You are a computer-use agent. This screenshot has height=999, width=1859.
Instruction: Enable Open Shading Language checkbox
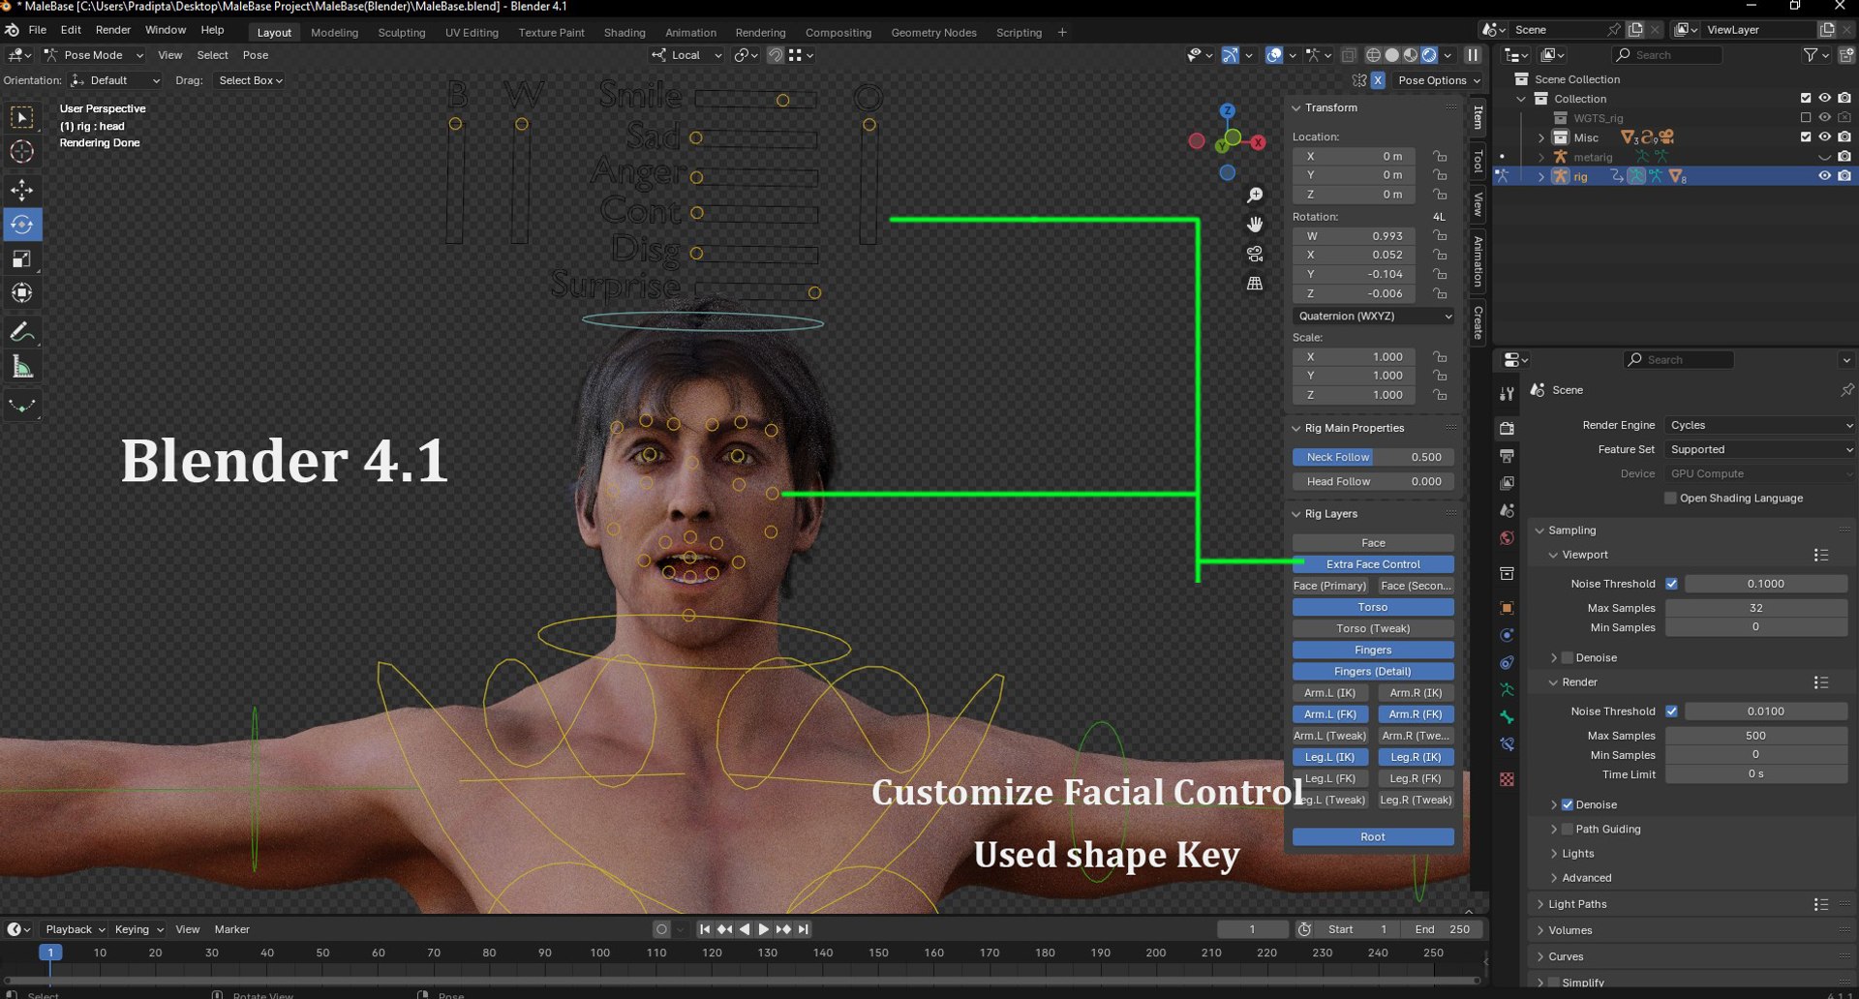click(x=1670, y=499)
